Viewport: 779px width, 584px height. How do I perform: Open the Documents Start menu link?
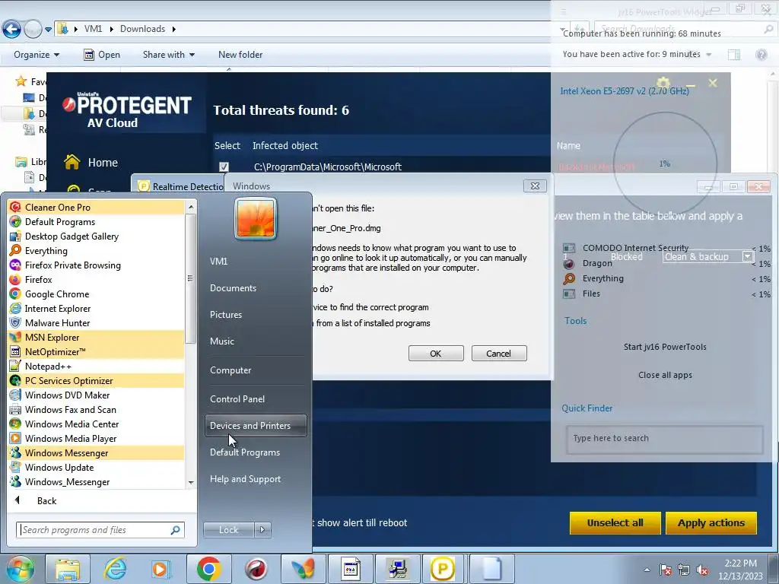pyautogui.click(x=233, y=288)
